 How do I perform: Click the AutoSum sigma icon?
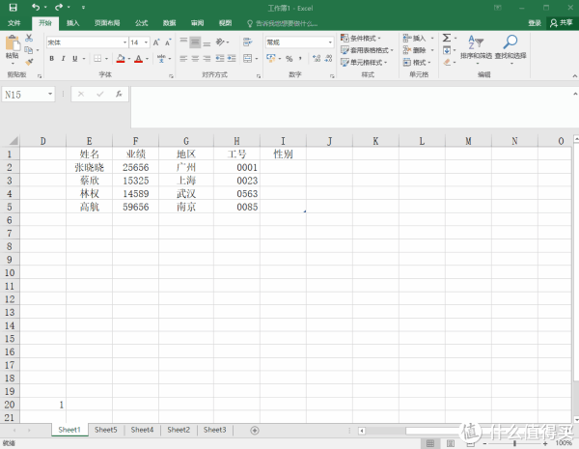447,38
